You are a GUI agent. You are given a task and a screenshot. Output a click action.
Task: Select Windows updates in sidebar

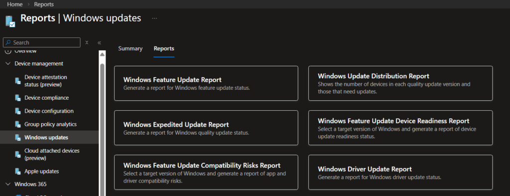[49, 137]
